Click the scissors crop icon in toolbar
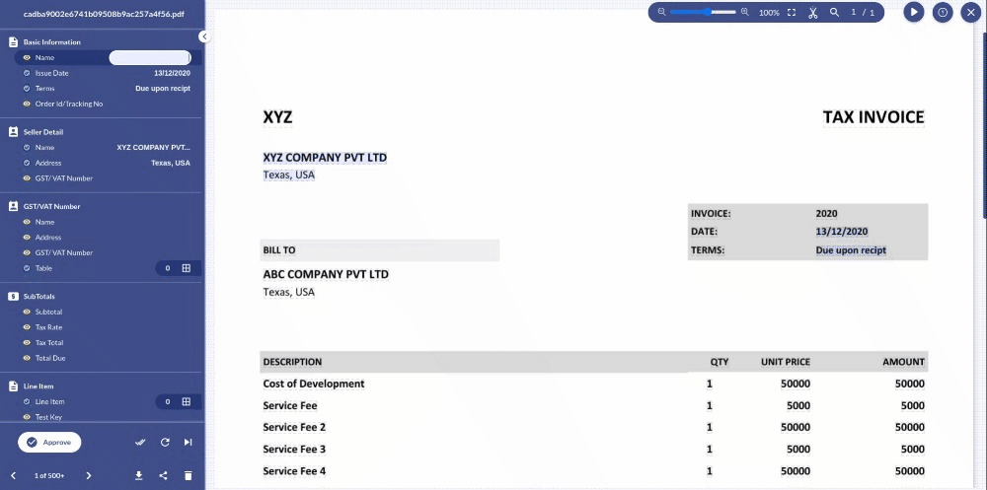The width and height of the screenshot is (987, 490). coord(812,13)
